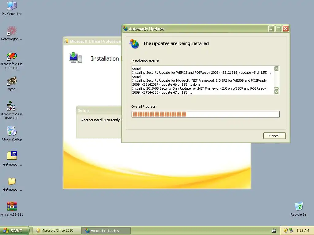Click the Overall Progress bar
314x235 pixels.
coord(205,114)
